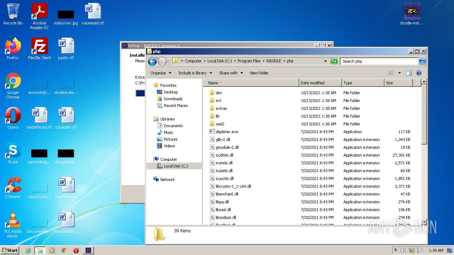Viewport: 454px width, 255px height.
Task: Click the Opera taskbar icon
Action: [x=76, y=250]
